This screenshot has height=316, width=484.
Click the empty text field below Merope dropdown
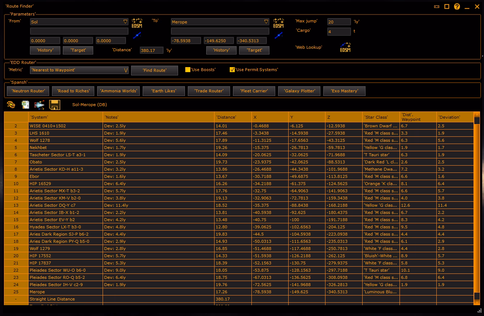point(220,31)
